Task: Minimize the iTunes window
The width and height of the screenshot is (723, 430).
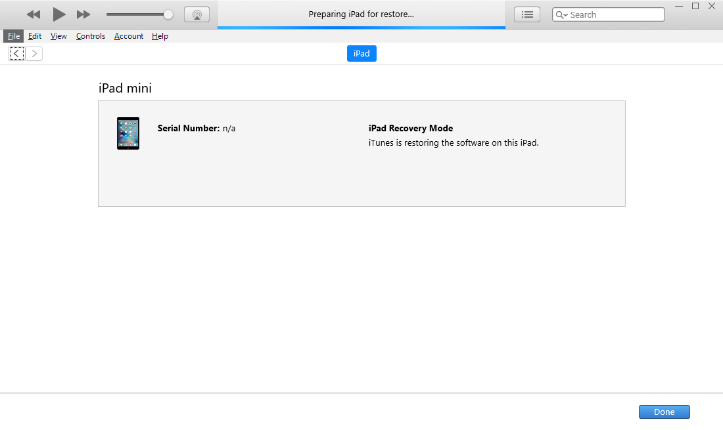Action: tap(679, 6)
